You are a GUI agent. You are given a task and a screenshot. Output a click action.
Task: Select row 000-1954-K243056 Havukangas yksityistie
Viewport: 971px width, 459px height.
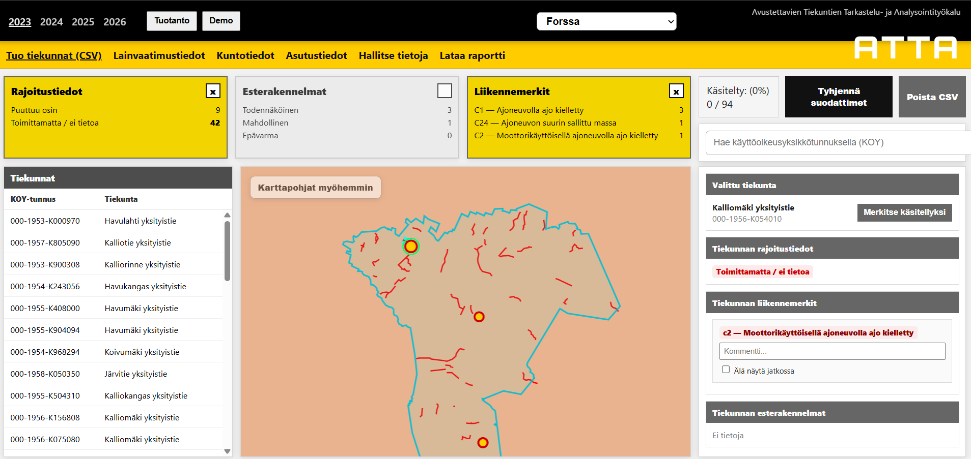pyautogui.click(x=113, y=286)
